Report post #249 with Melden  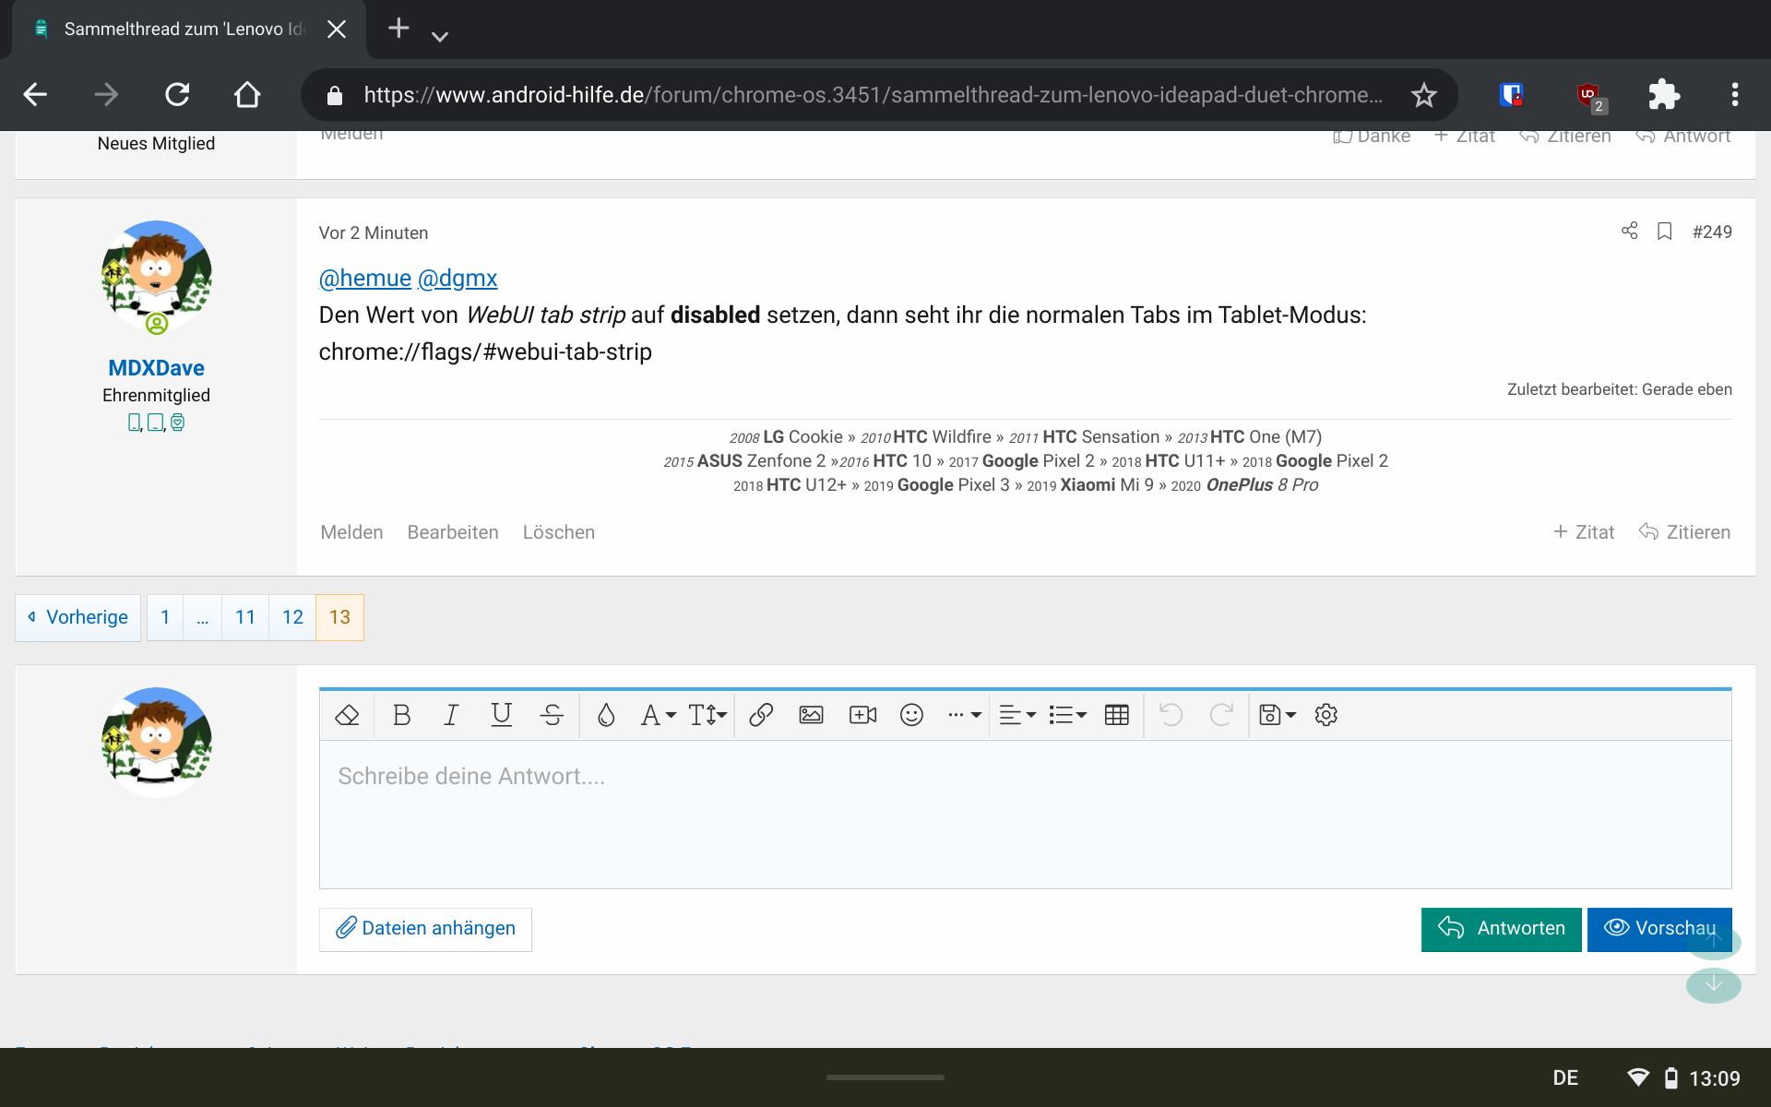351,532
